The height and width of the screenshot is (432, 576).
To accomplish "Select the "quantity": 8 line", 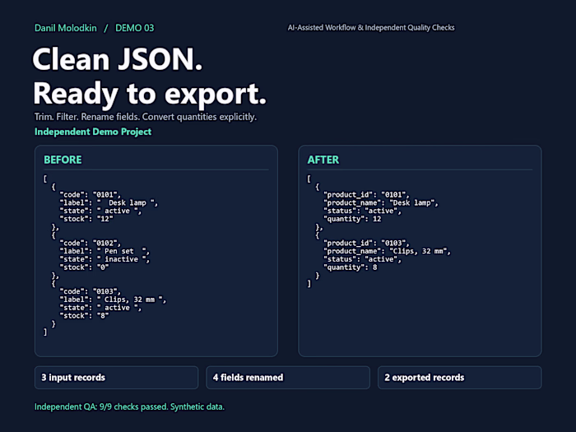I will pos(350,267).
